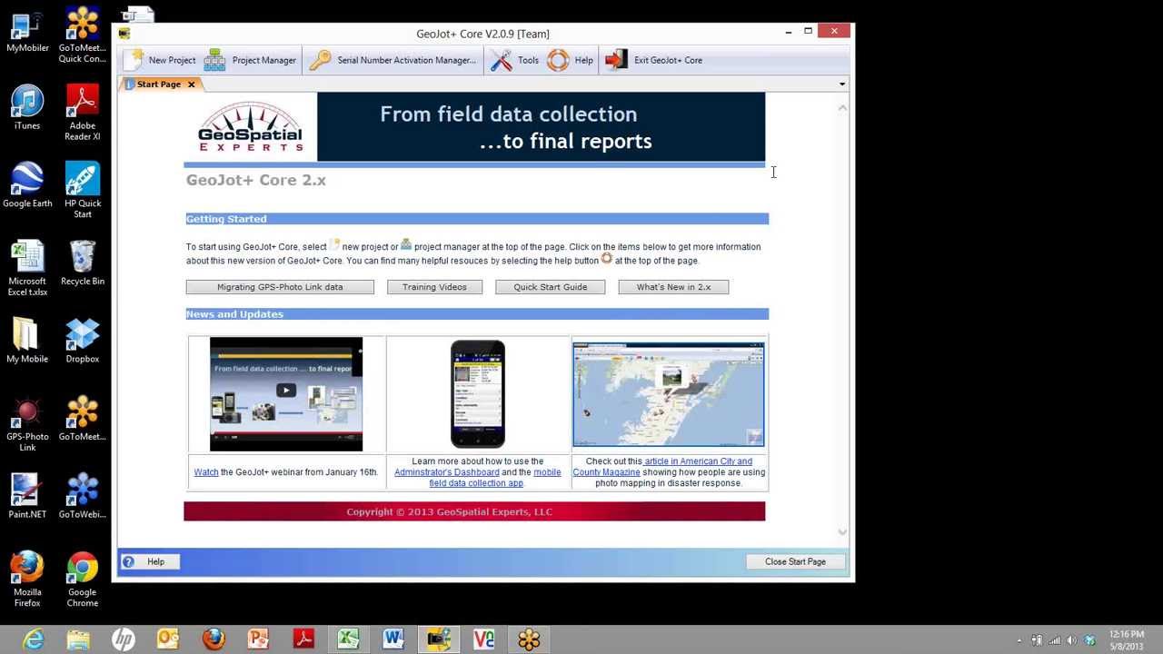Click the HP icon in taskbar

tap(124, 639)
